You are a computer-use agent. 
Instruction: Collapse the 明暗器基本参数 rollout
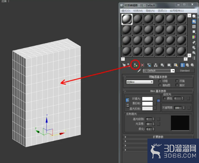(x=158, y=77)
